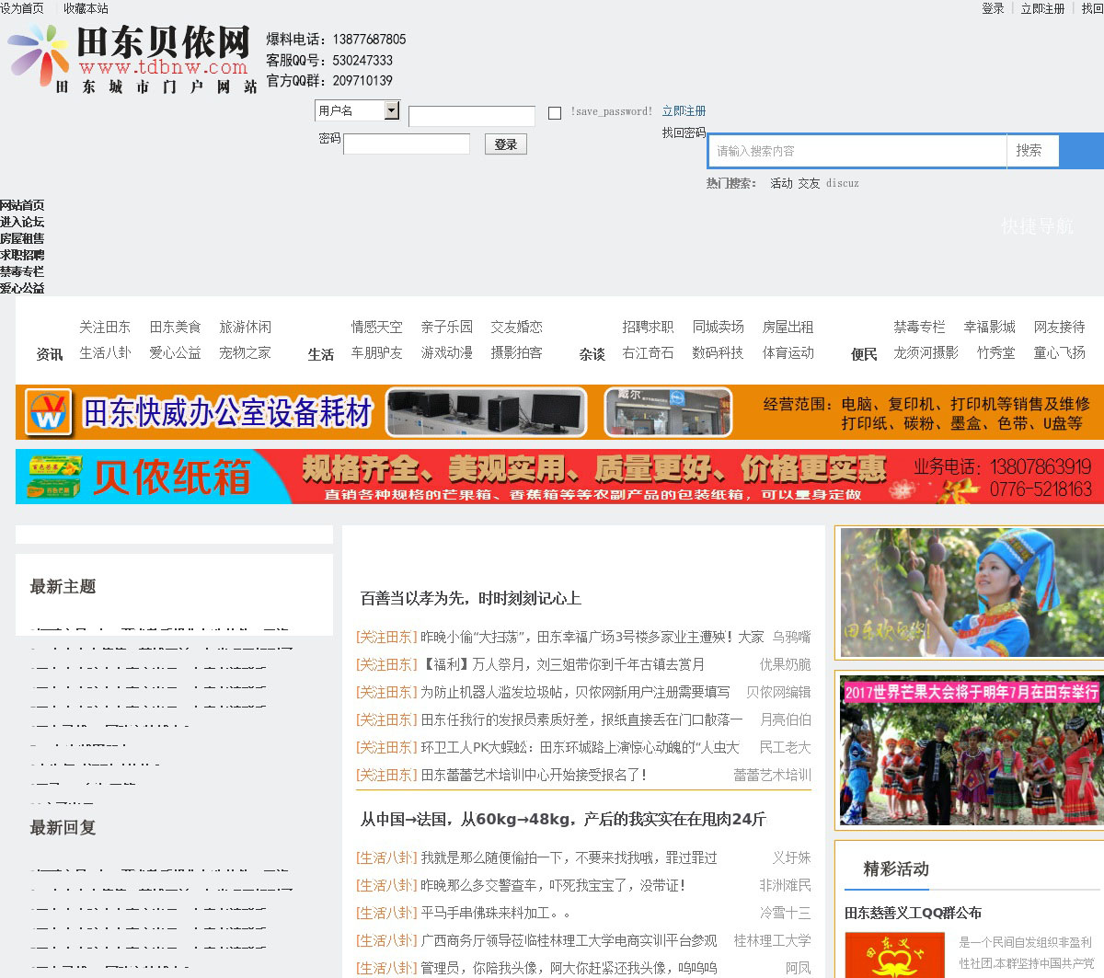Open 交友婚恋 category link

[x=516, y=327]
